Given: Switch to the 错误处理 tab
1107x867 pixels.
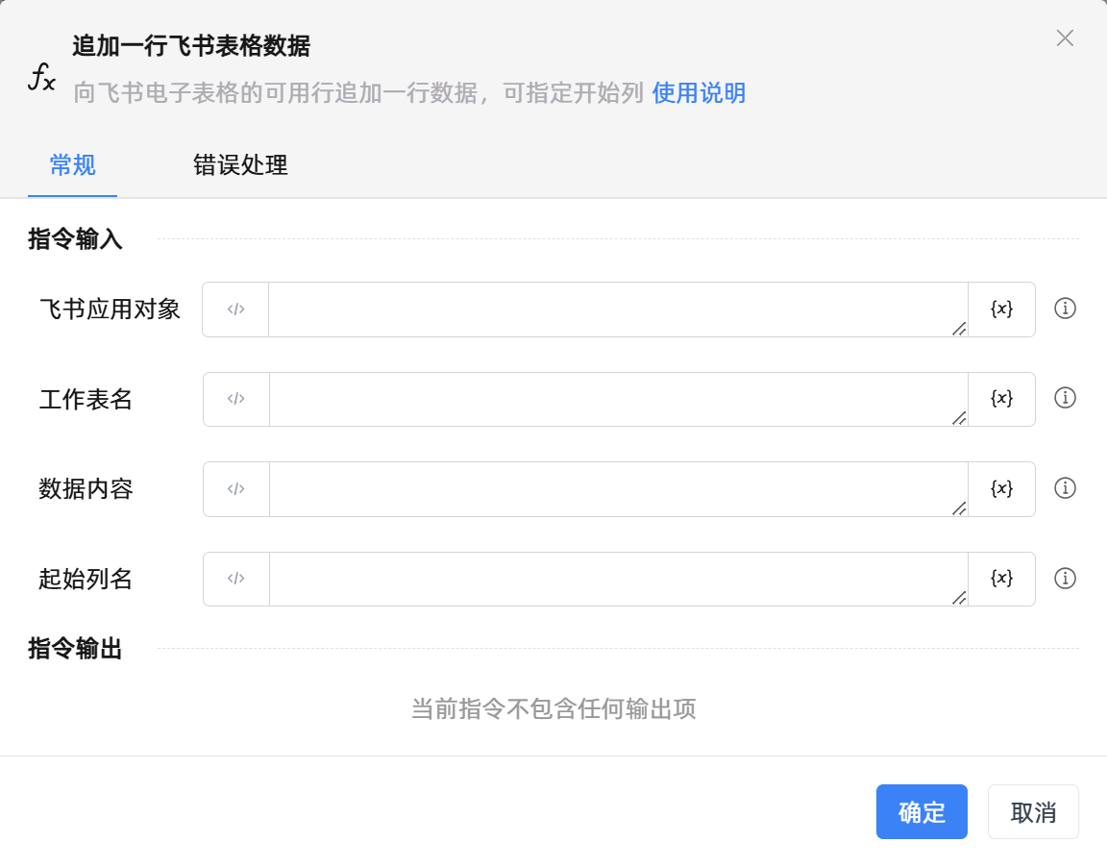Looking at the screenshot, I should click(240, 165).
